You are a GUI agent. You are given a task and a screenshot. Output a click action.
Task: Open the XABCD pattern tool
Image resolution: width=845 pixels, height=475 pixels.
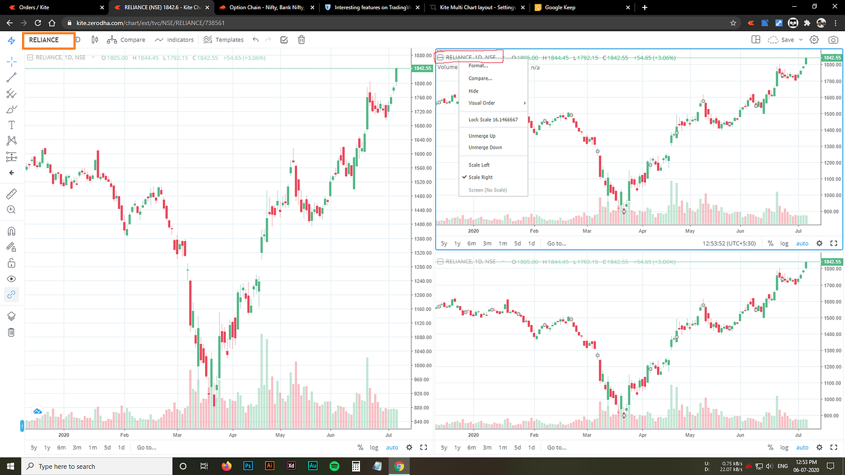[11, 140]
